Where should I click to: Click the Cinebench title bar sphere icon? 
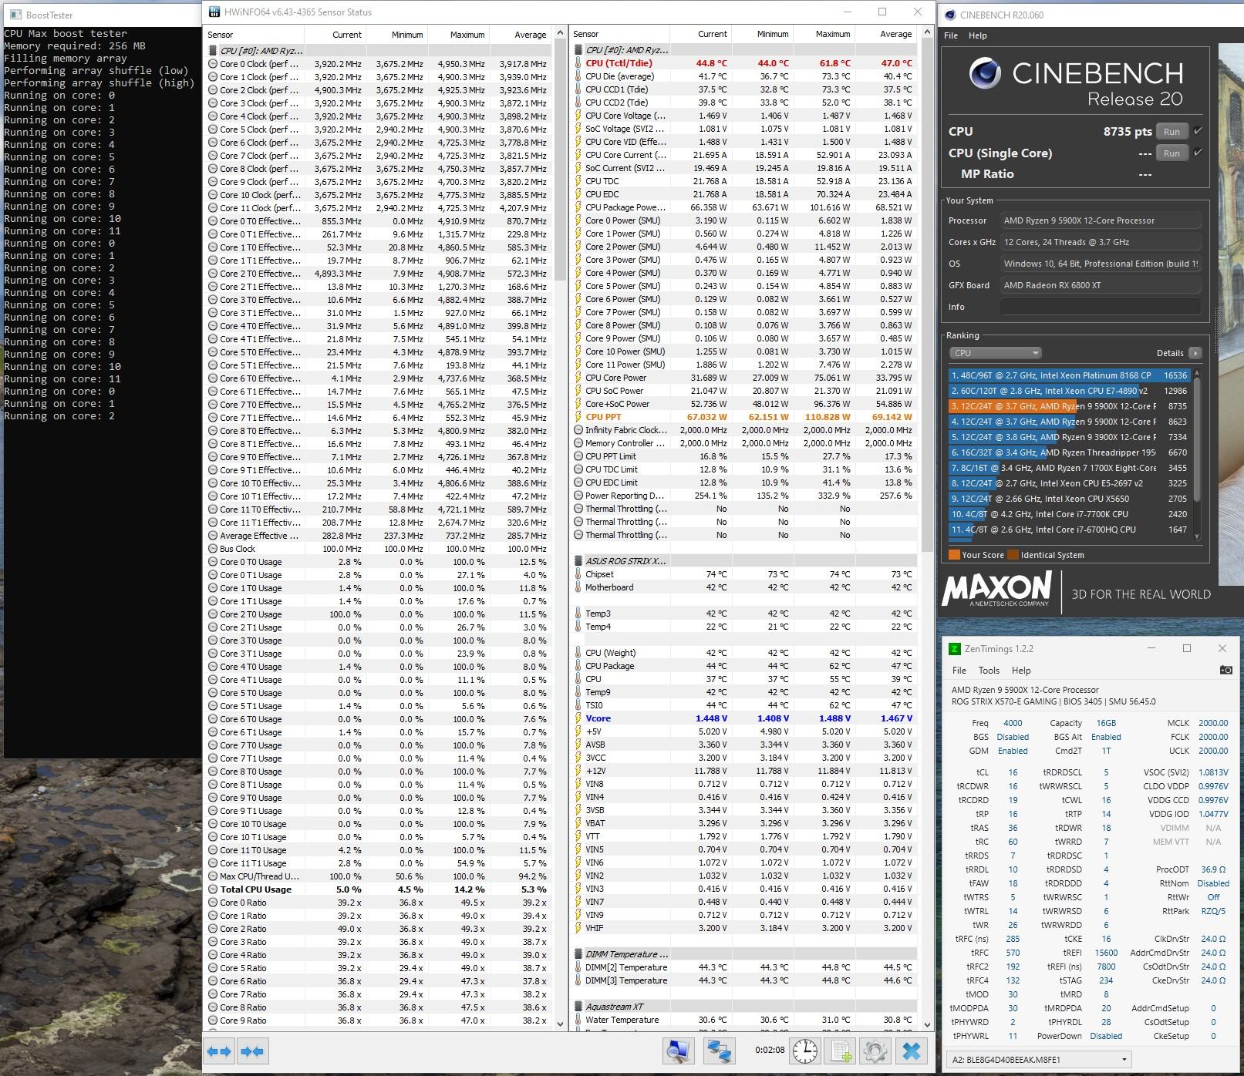(950, 15)
